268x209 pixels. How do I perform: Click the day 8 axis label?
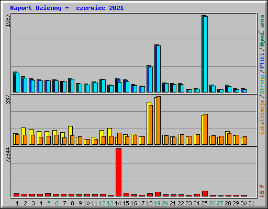[x=72, y=203]
